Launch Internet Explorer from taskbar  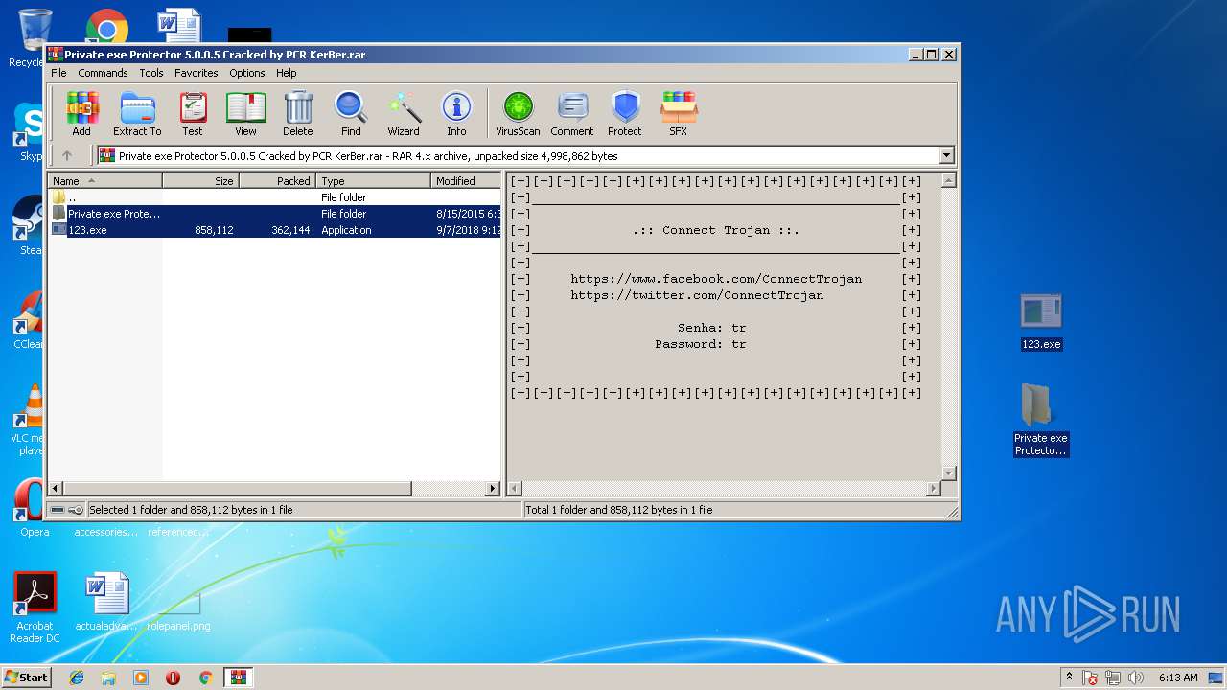77,678
